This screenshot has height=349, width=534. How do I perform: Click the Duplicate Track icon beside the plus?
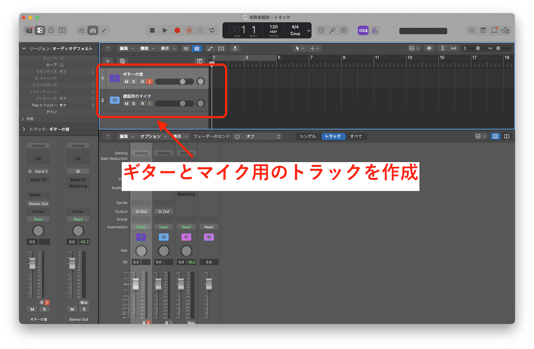point(122,61)
